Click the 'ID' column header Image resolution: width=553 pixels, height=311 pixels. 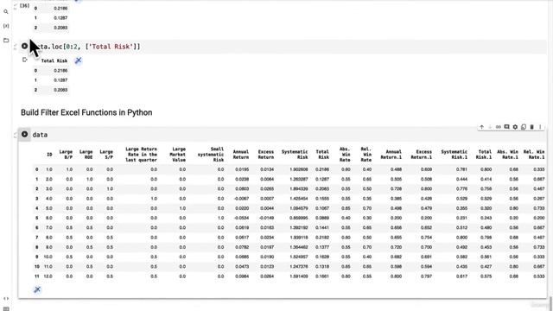49,155
